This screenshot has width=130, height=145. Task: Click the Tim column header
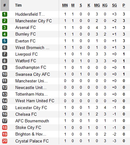tap(18, 5)
